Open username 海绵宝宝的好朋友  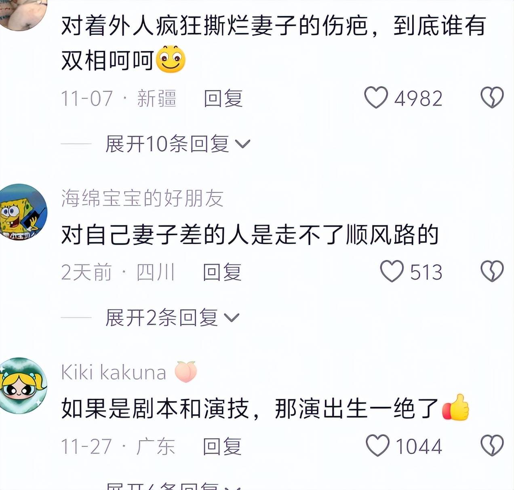click(x=142, y=198)
